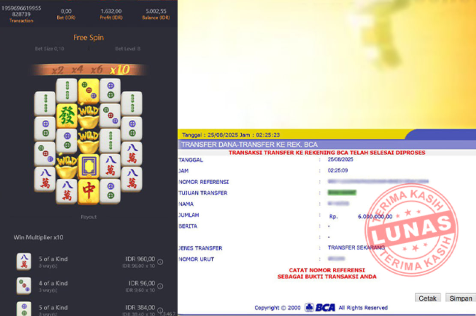Click the Transaction number at the top left

21,11
